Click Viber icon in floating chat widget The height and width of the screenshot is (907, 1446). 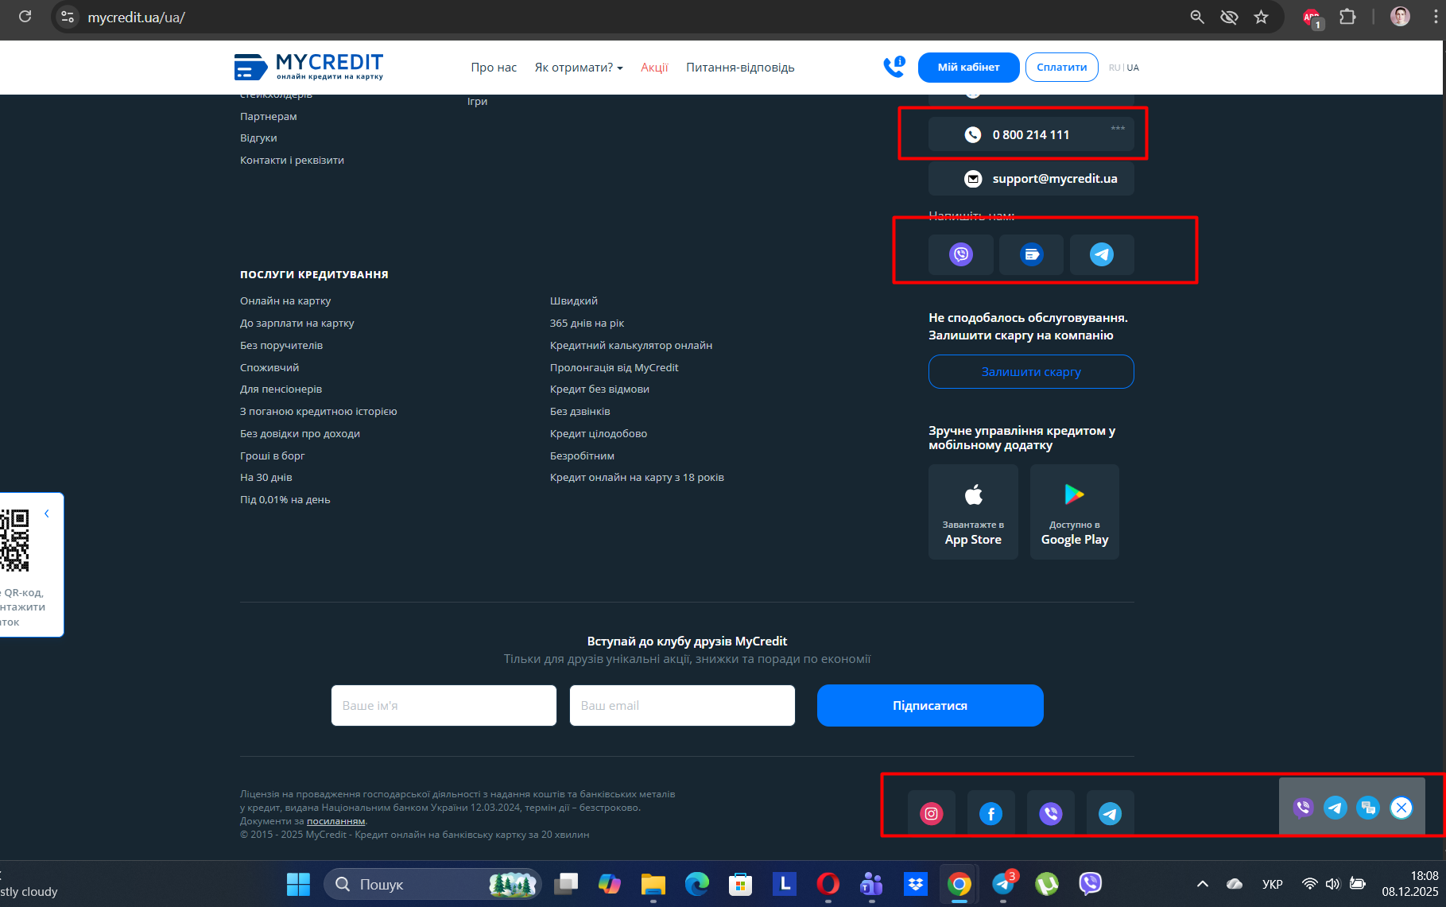(1303, 808)
